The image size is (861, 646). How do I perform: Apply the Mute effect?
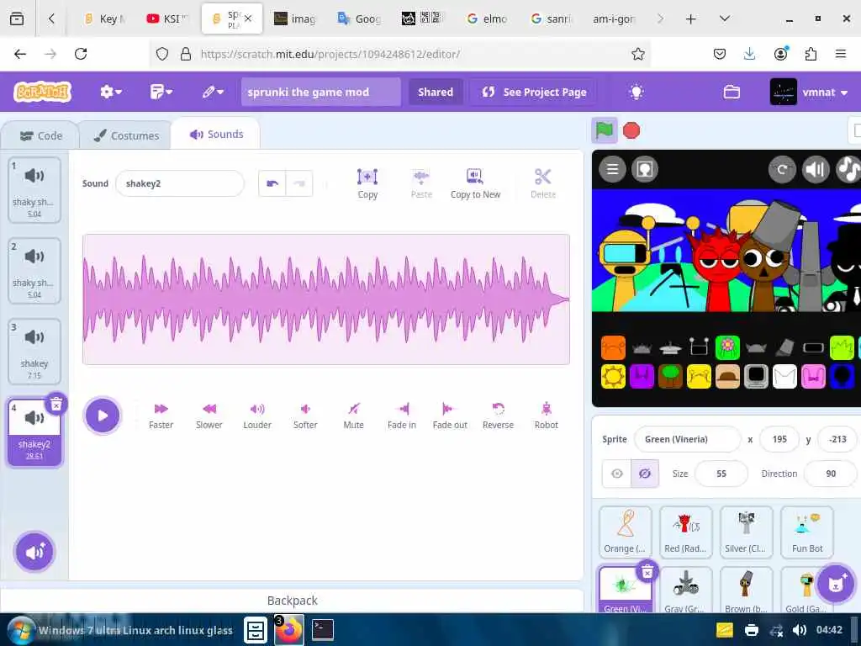click(354, 416)
